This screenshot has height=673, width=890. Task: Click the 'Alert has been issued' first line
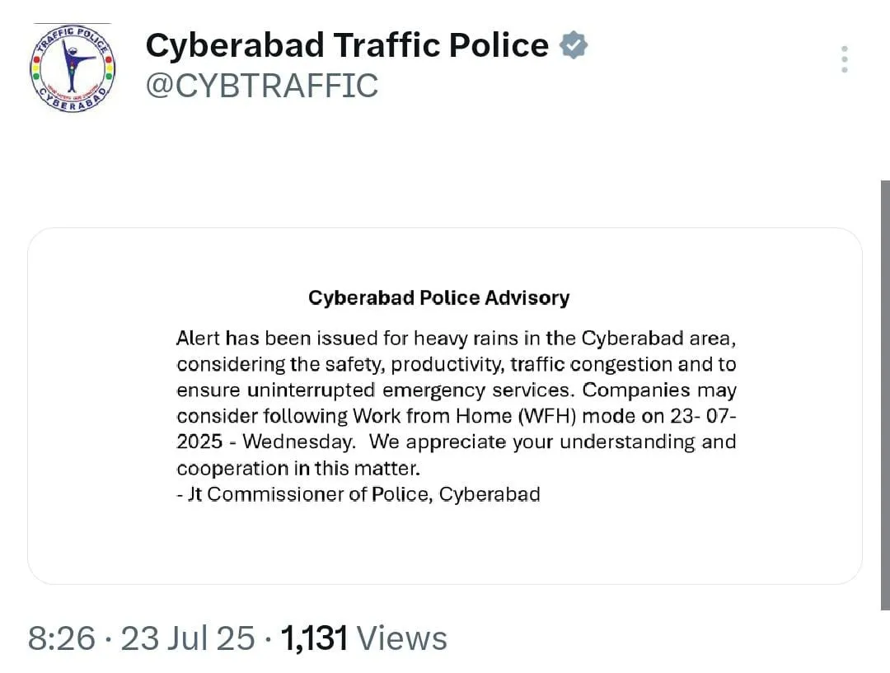tap(457, 339)
